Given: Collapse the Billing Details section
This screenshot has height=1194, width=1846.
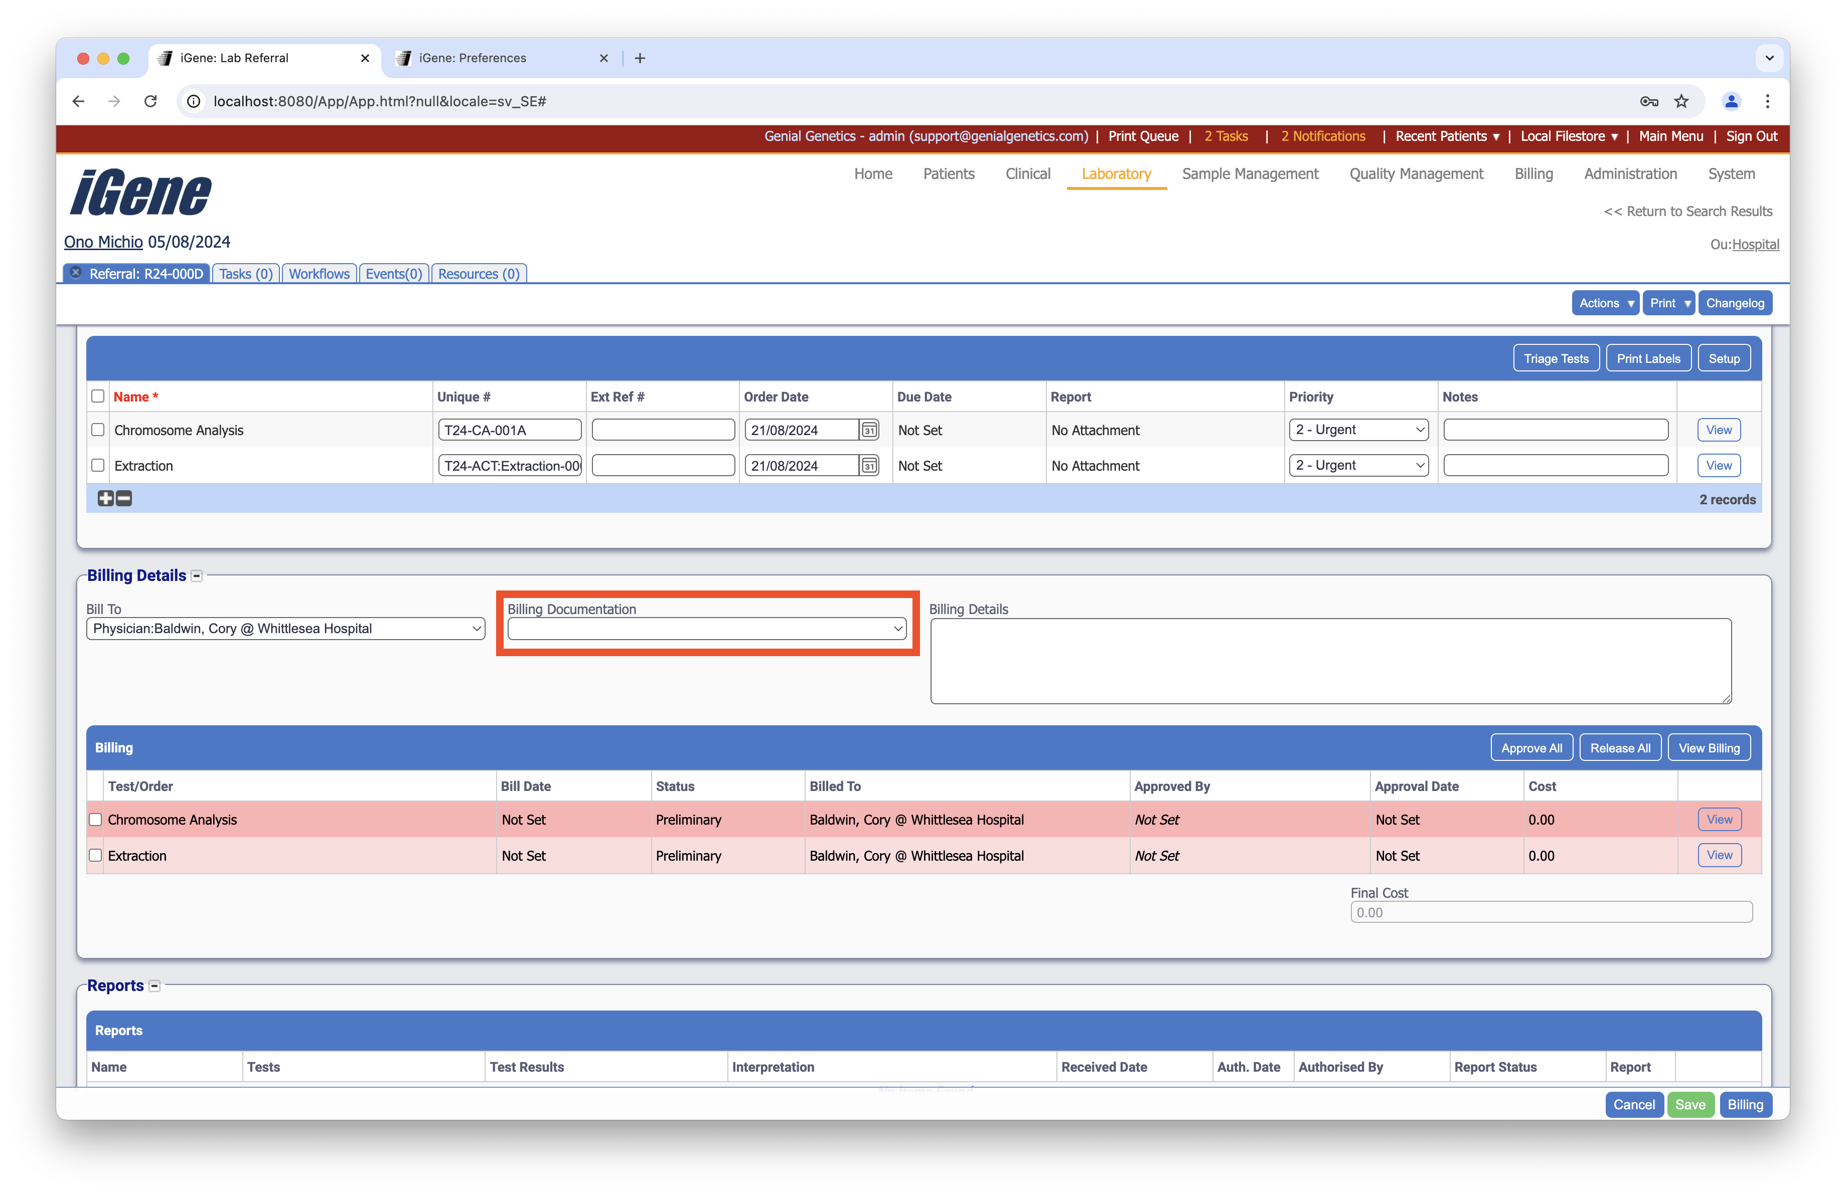Looking at the screenshot, I should [x=196, y=575].
